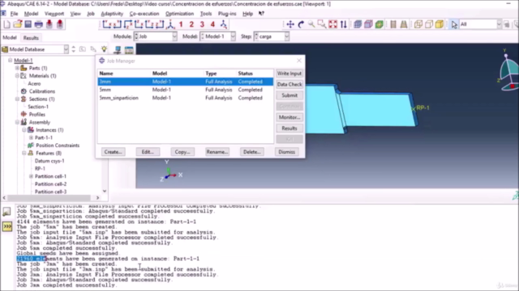
Task: Click the message area icon
Action: 6,212
